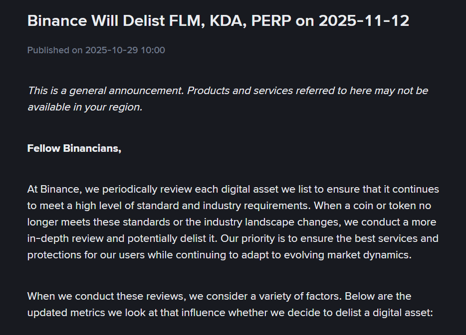This screenshot has height=335, width=466.
Task: Click the italic general announcement disclaimer
Action: coord(228,99)
